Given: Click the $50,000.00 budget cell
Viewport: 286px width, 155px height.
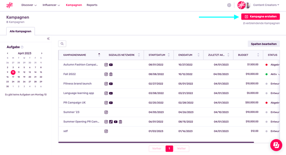Looking at the screenshot, I should pyautogui.click(x=252, y=103).
